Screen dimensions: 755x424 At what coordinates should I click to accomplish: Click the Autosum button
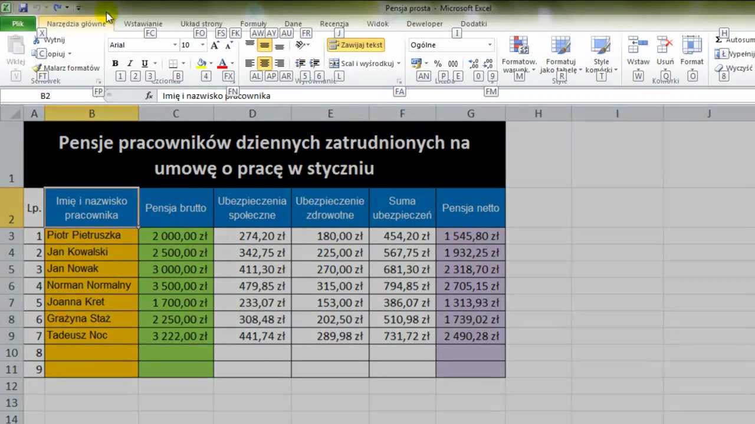pyautogui.click(x=734, y=40)
